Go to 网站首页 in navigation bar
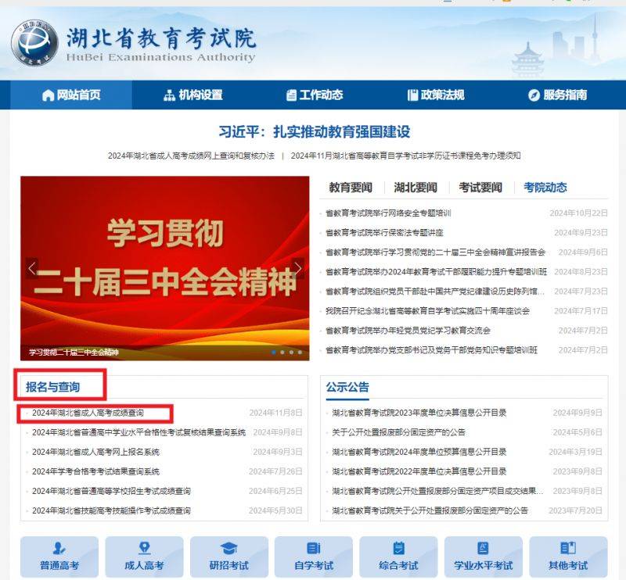626x580 pixels. 71,95
